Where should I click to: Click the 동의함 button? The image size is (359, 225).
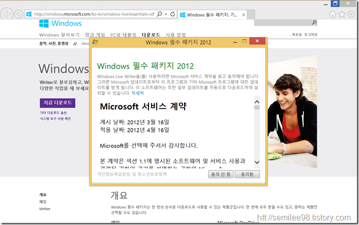click(247, 174)
